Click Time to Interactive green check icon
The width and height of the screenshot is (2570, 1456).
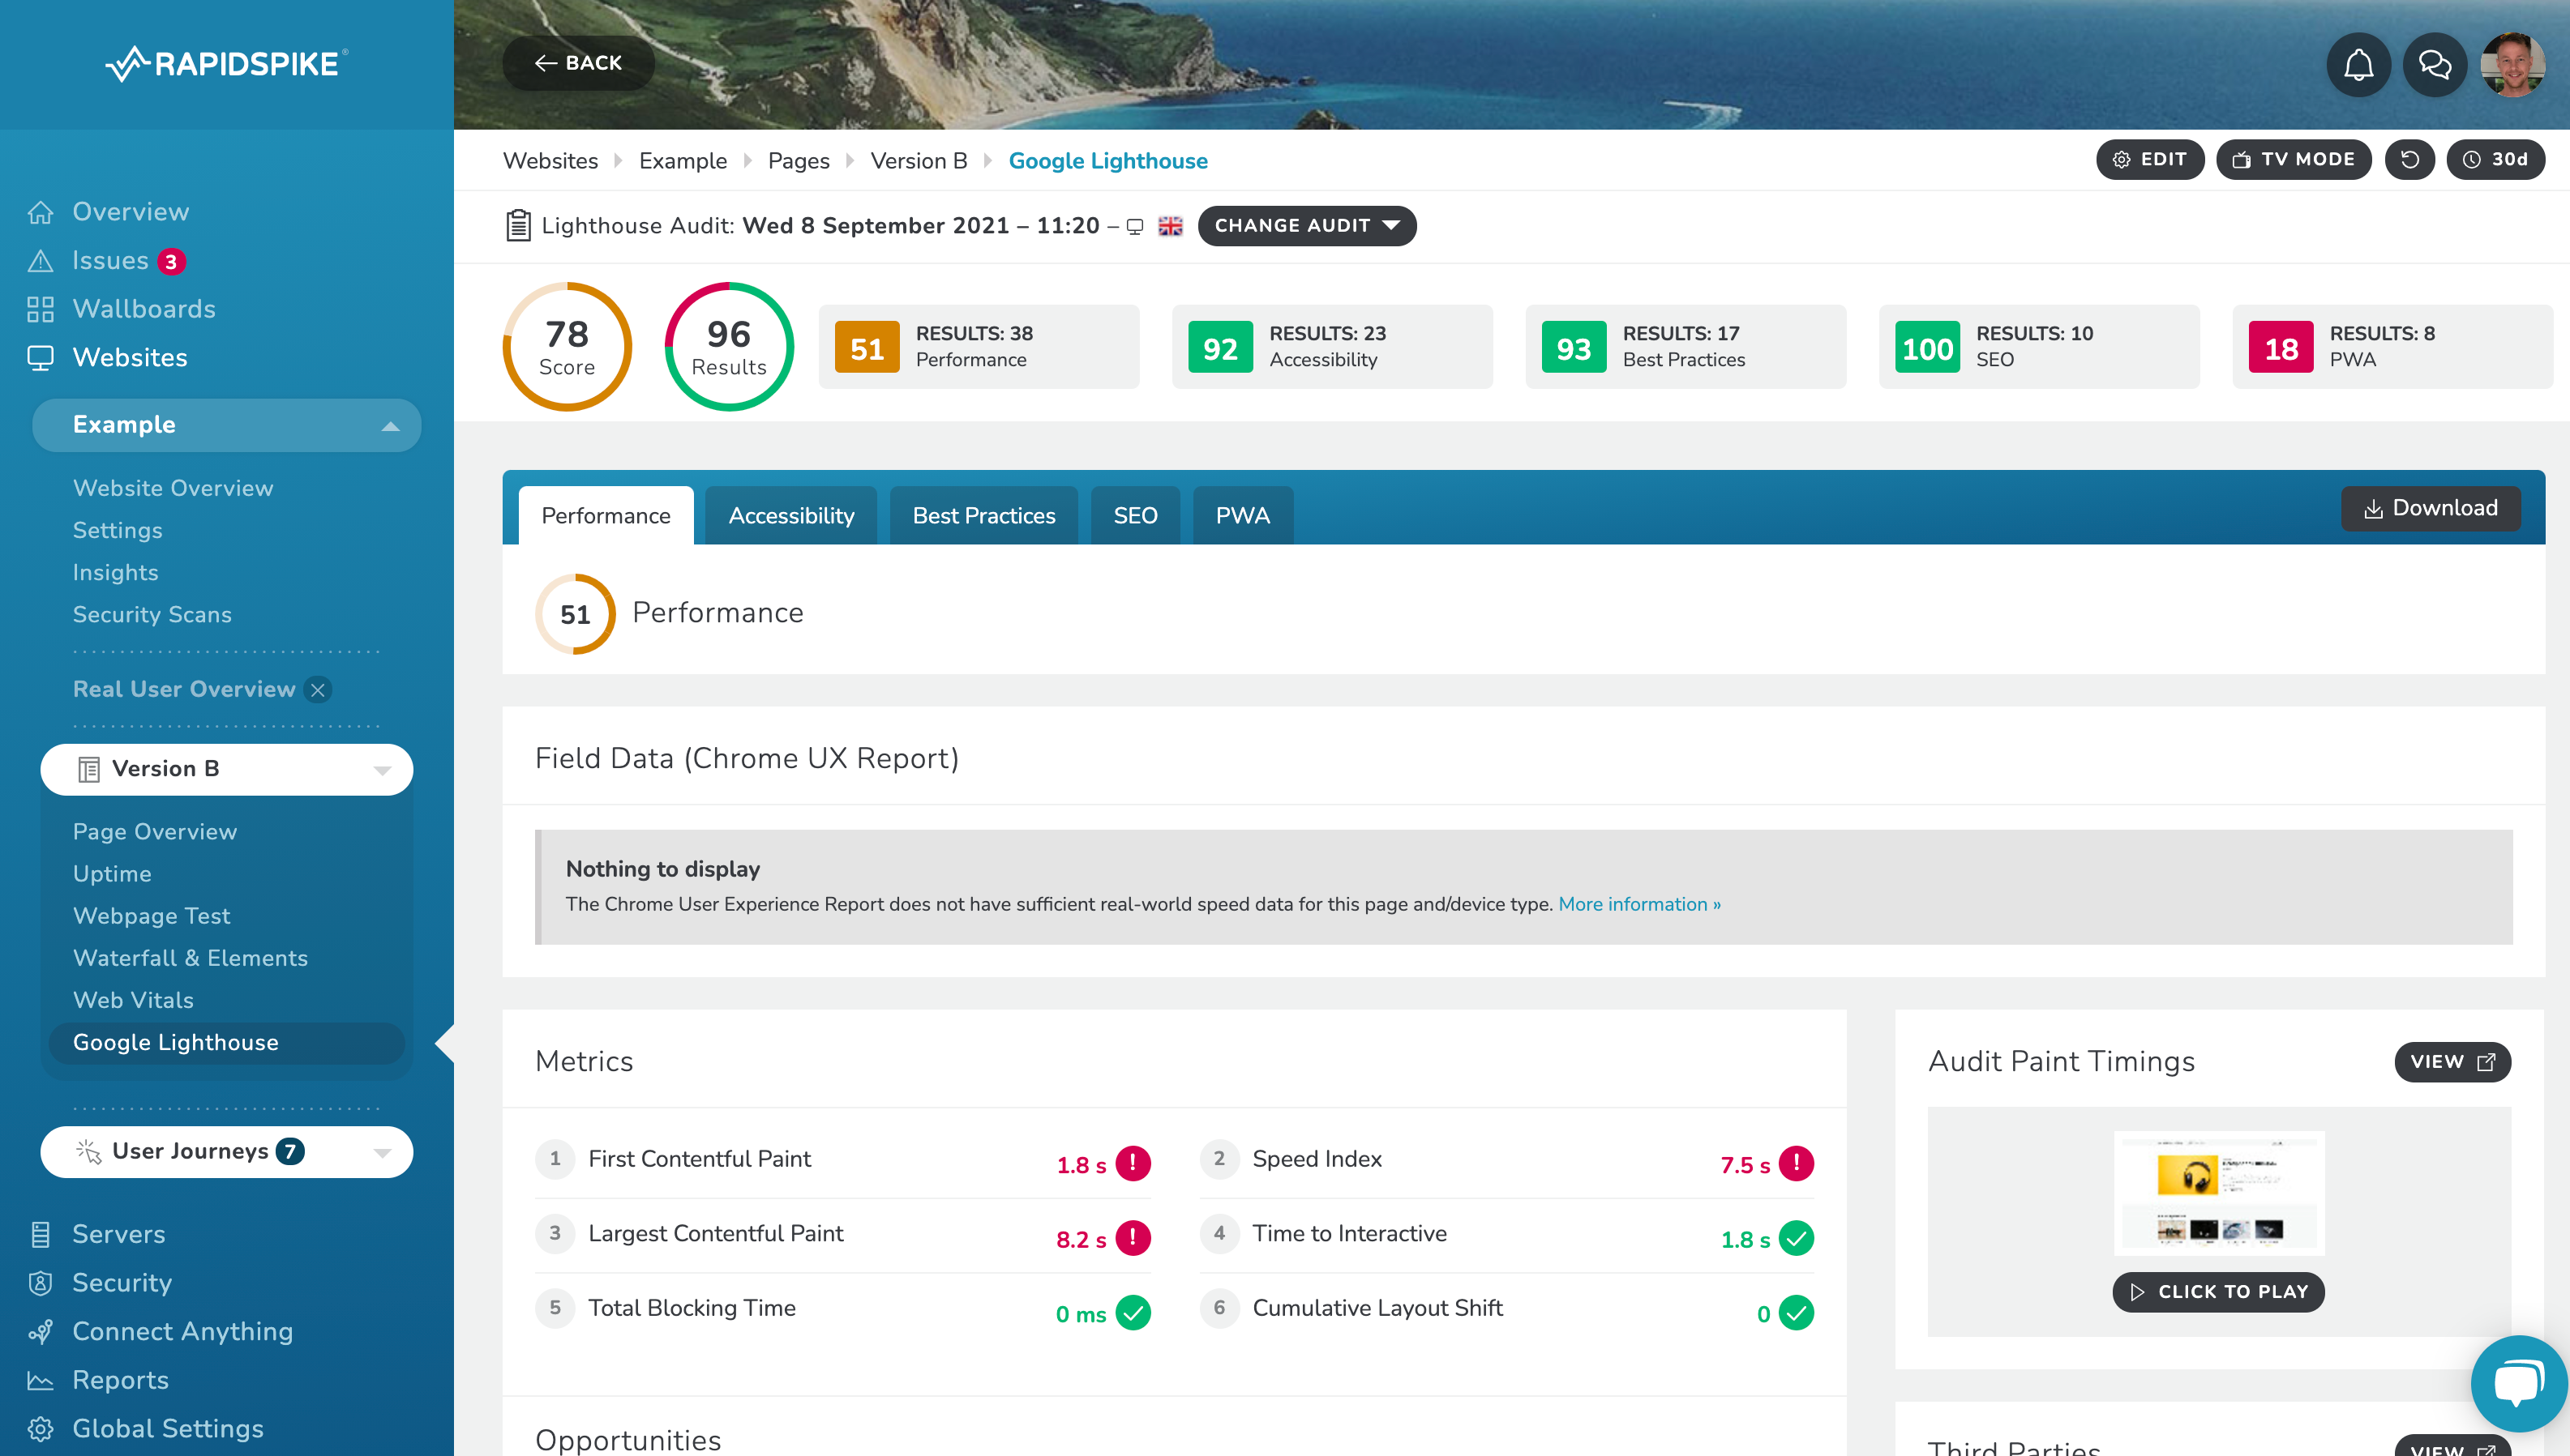(x=1797, y=1238)
